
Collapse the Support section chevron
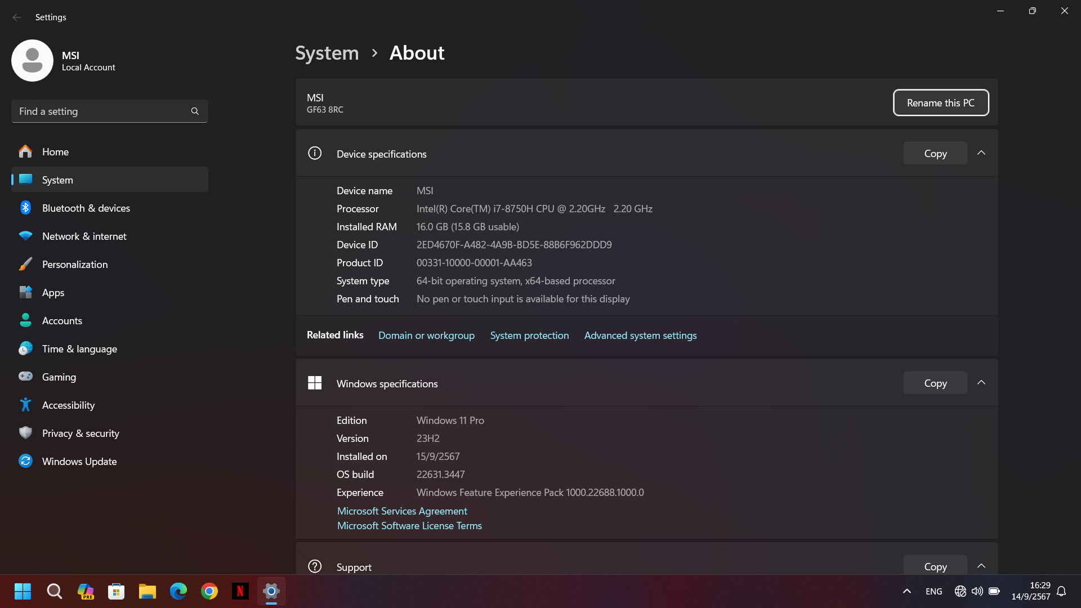pos(981,566)
